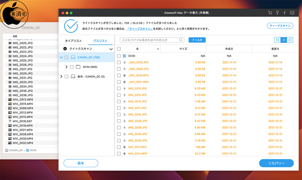Expand the lost CANON_DC (0) node
This screenshot has height=180, width=302.
click(61, 76)
